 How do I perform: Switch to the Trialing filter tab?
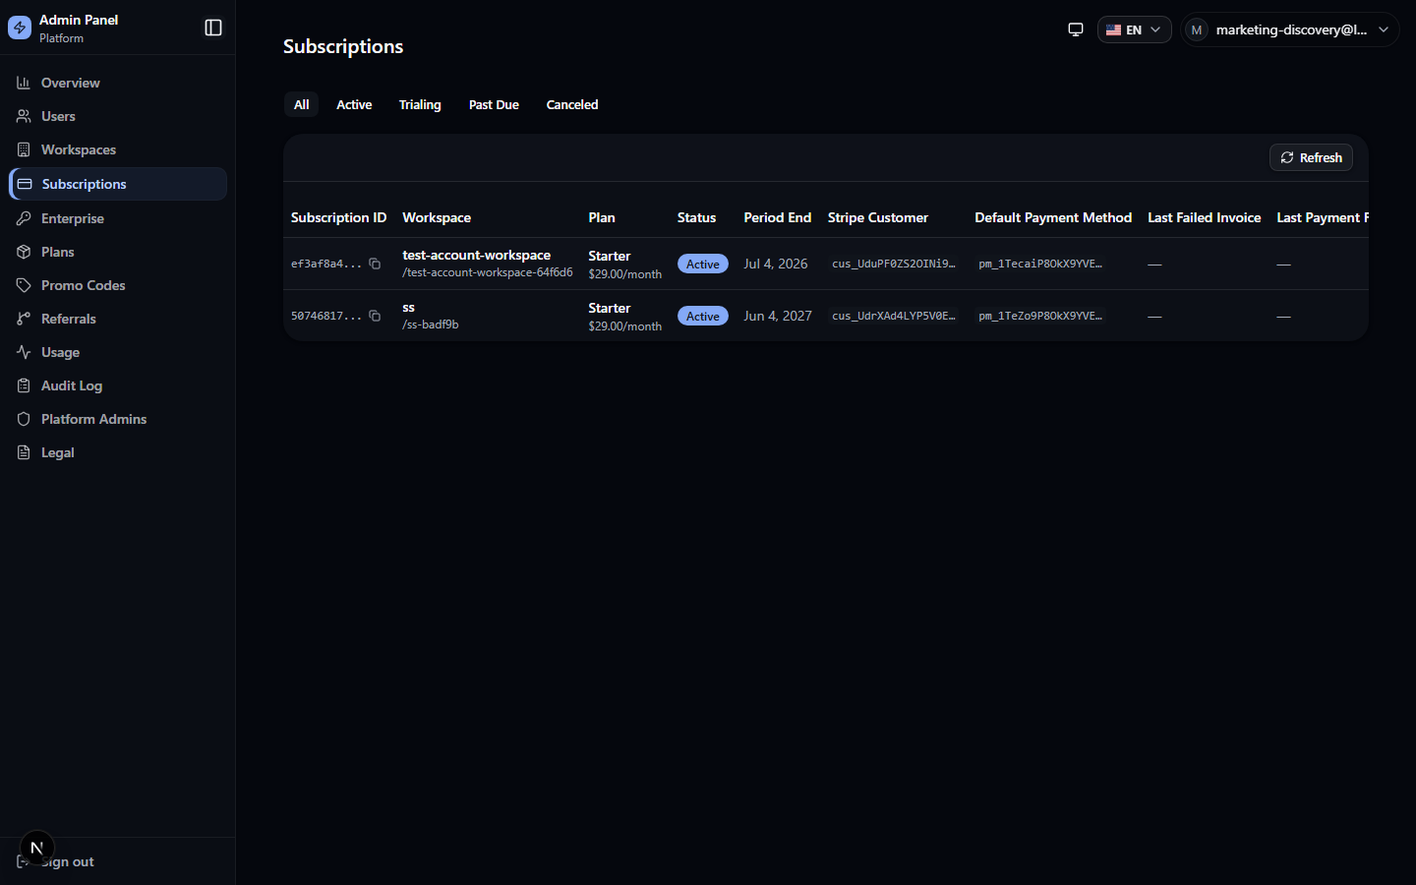420,104
